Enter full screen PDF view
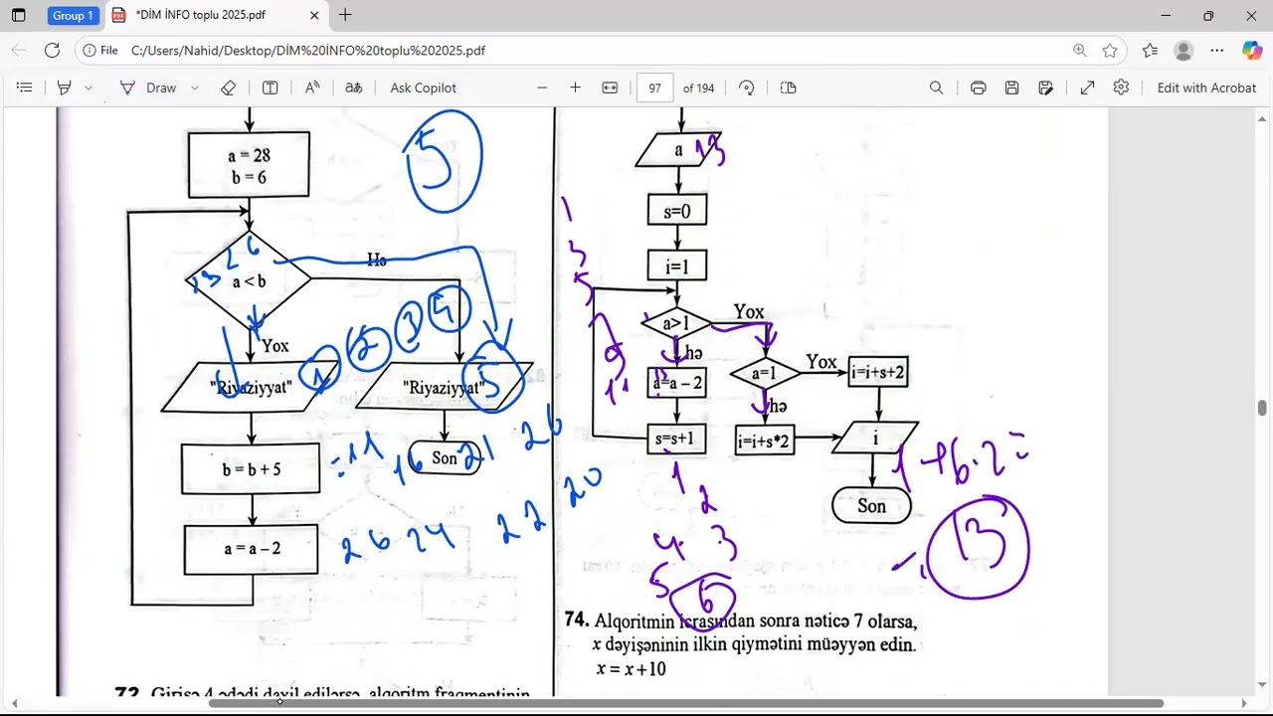 pos(1087,88)
